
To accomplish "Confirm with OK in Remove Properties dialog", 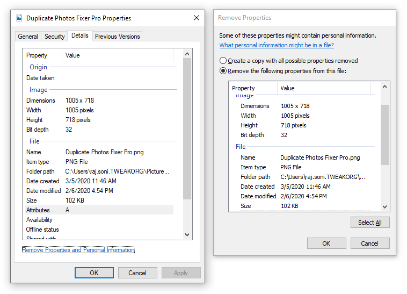I will (326, 243).
